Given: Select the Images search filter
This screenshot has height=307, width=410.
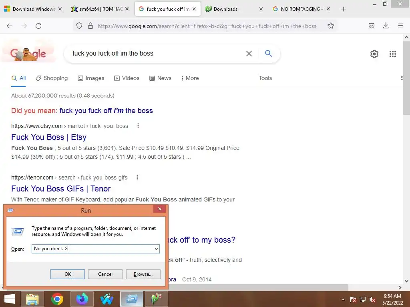Looking at the screenshot, I should coord(91,78).
